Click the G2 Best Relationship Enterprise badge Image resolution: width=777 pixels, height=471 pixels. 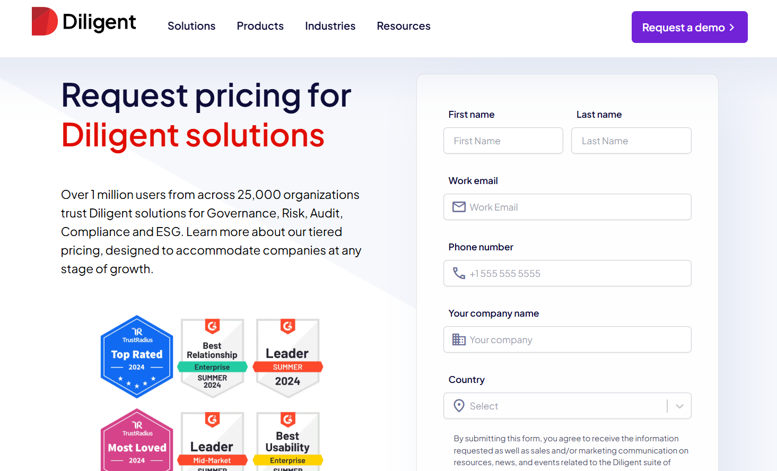click(212, 357)
